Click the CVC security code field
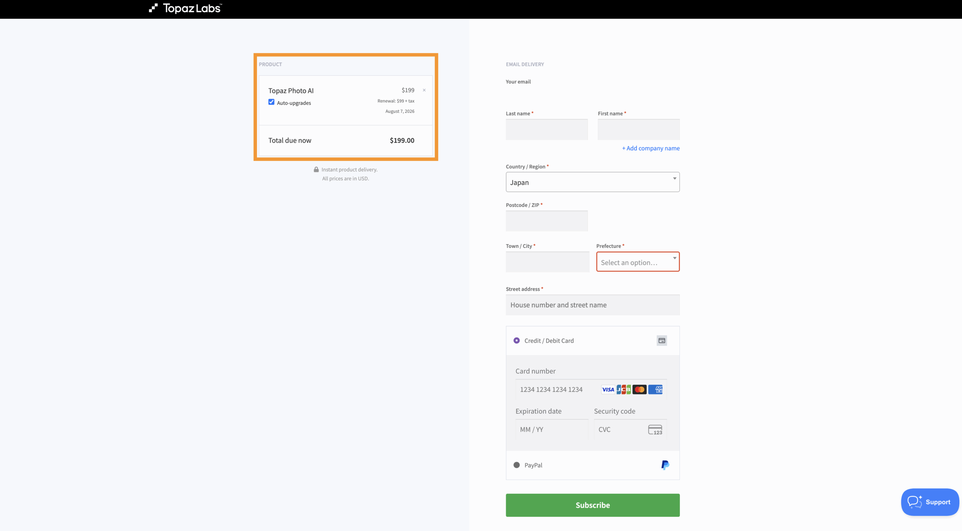The height and width of the screenshot is (531, 962). (x=630, y=429)
